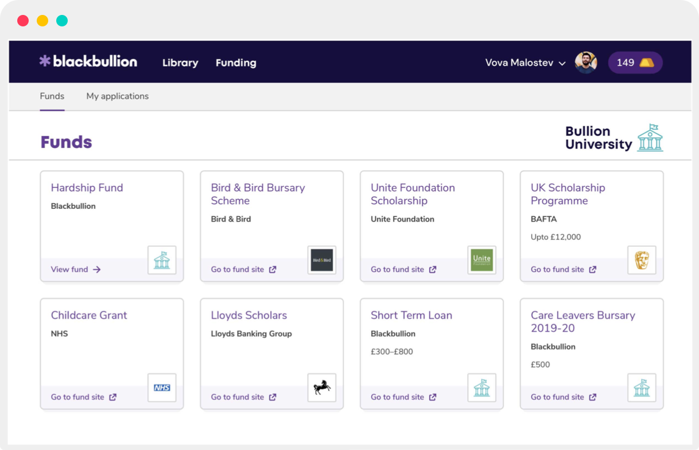The width and height of the screenshot is (699, 450).
Task: Click the external link icon on Childcare Grant
Action: (x=112, y=397)
